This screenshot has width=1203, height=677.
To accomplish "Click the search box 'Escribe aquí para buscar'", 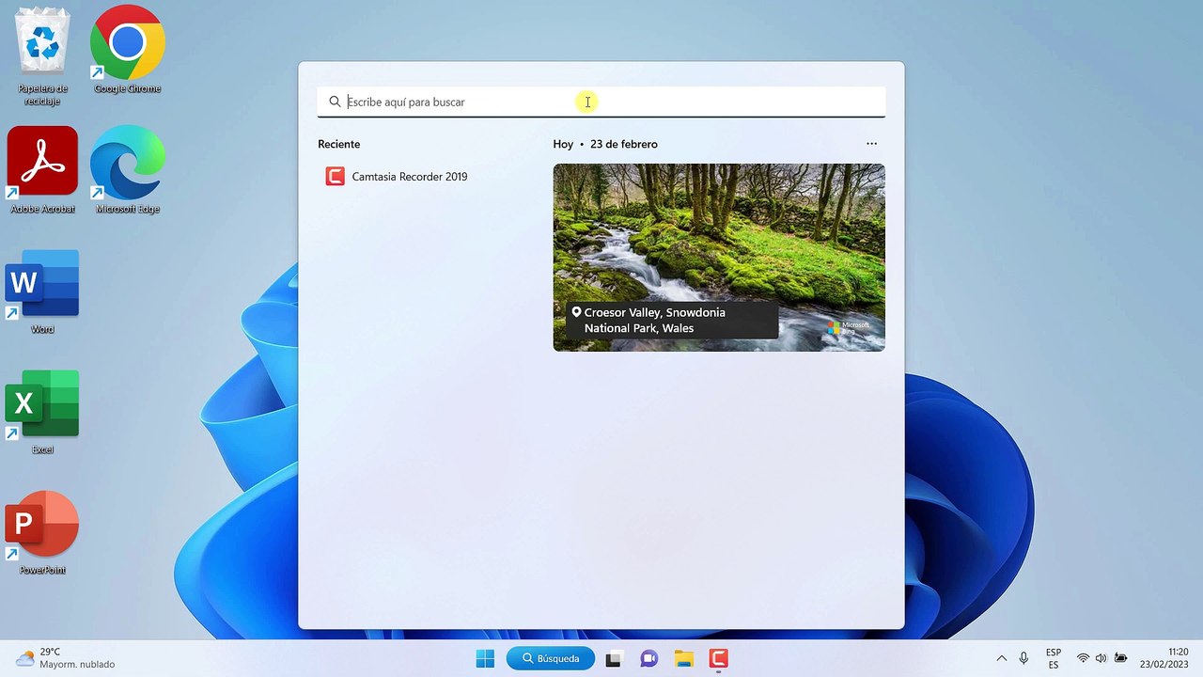I will [x=601, y=102].
